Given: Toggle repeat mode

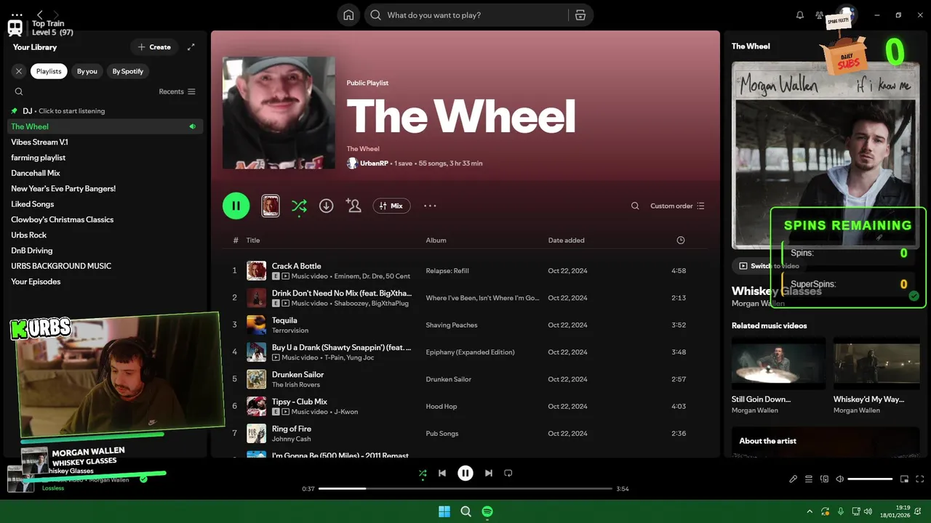Looking at the screenshot, I should click(x=508, y=474).
